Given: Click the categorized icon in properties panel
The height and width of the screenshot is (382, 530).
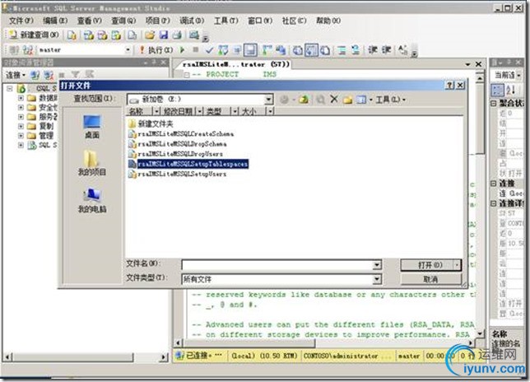Looking at the screenshot, I should point(498,90).
